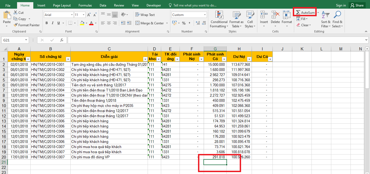Click the AutoSum button

[305, 13]
